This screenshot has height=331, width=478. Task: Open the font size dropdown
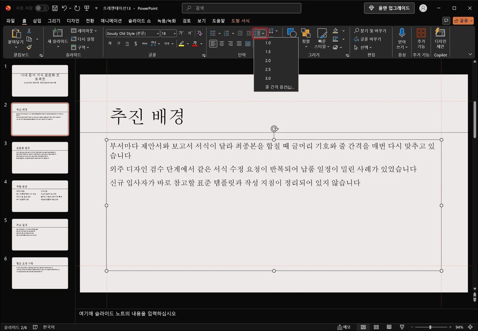pos(175,33)
